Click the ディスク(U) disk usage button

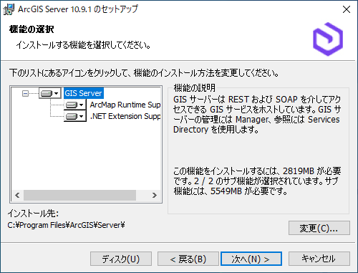click(x=121, y=259)
